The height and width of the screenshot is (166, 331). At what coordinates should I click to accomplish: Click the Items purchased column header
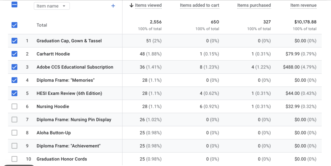[254, 5]
